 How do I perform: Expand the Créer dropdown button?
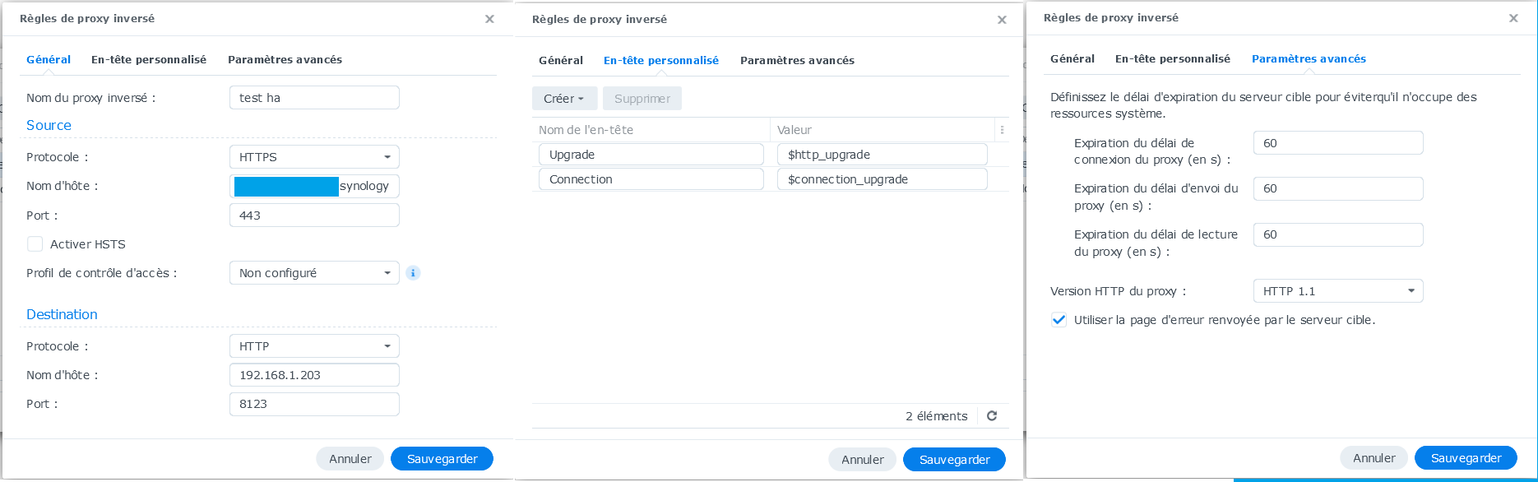[564, 99]
